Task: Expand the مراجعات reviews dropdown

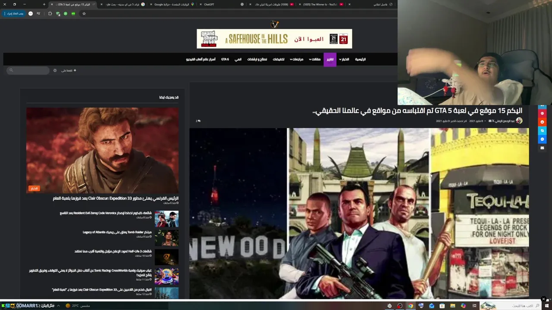Action: 297,59
